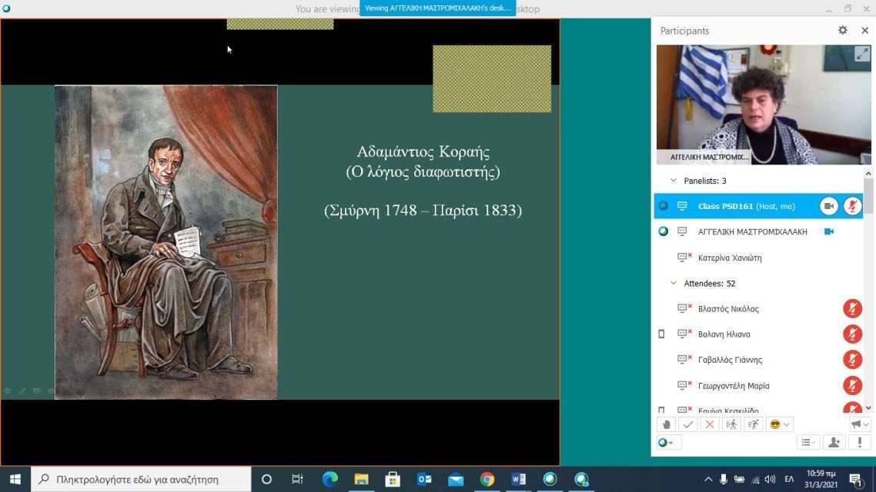The width and height of the screenshot is (876, 492).
Task: Click the red No X feedback
Action: pyautogui.click(x=710, y=424)
